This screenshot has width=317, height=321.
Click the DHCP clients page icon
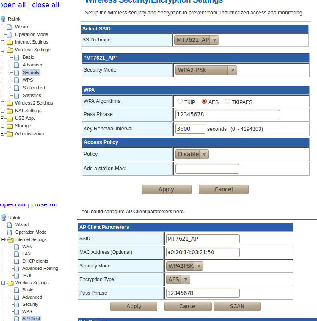pos(17,261)
